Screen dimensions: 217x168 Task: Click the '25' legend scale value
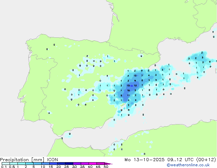pos(66,167)
